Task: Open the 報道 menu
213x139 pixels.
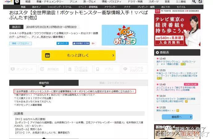Action: [x=28, y=2]
